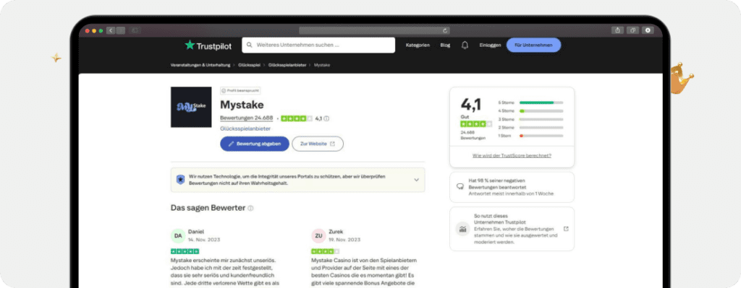The image size is (741, 288).
Task: Click the Glücksspiel breadcrumb
Action: tap(250, 65)
